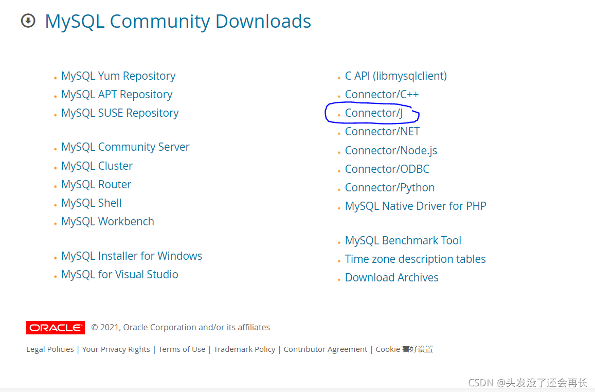Open Legal Policies in the footer

point(50,349)
